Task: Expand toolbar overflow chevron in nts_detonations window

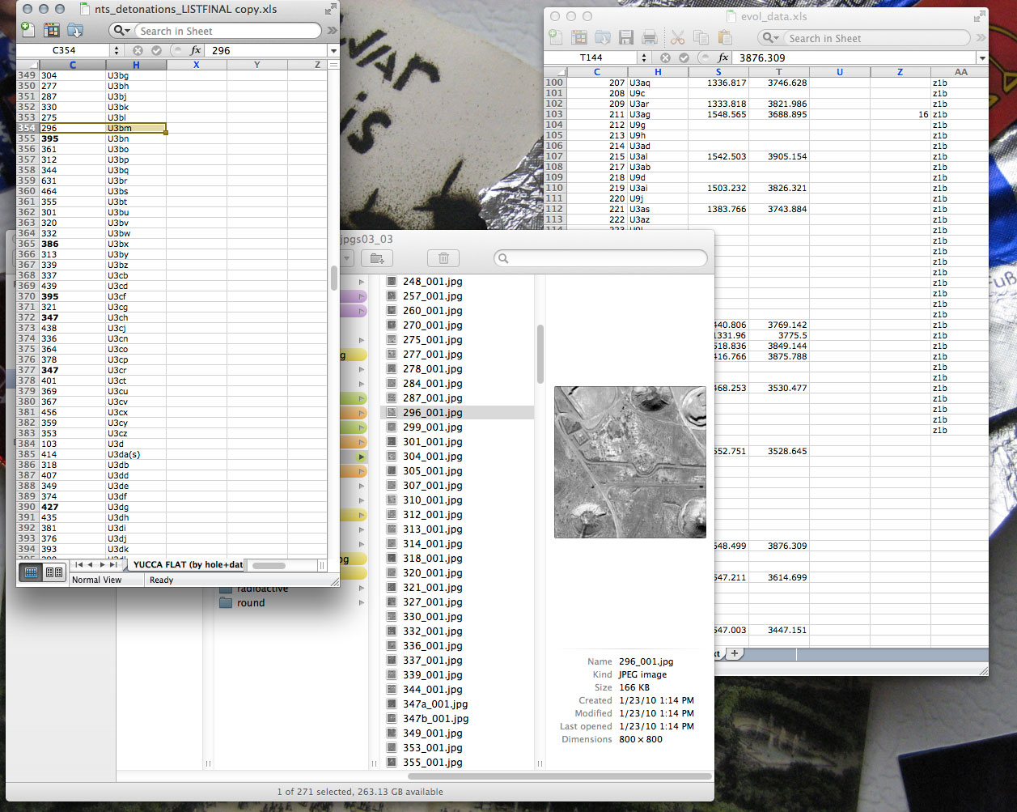Action: [332, 31]
